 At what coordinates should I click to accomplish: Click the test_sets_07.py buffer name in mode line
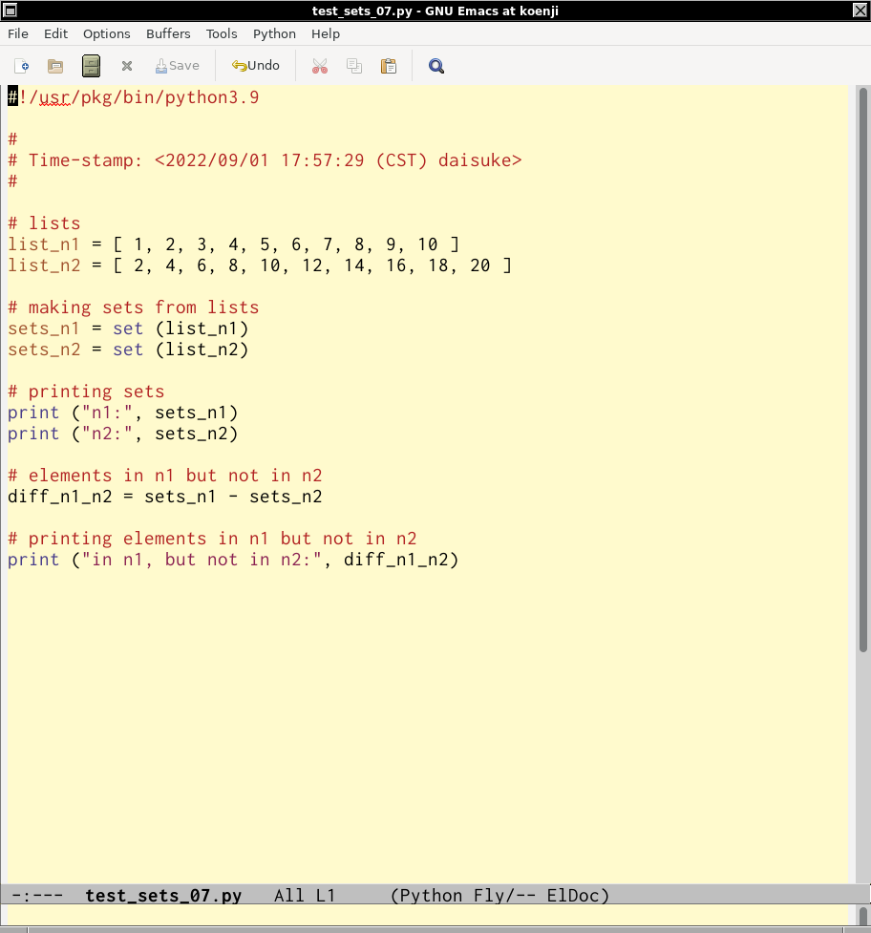(x=163, y=896)
